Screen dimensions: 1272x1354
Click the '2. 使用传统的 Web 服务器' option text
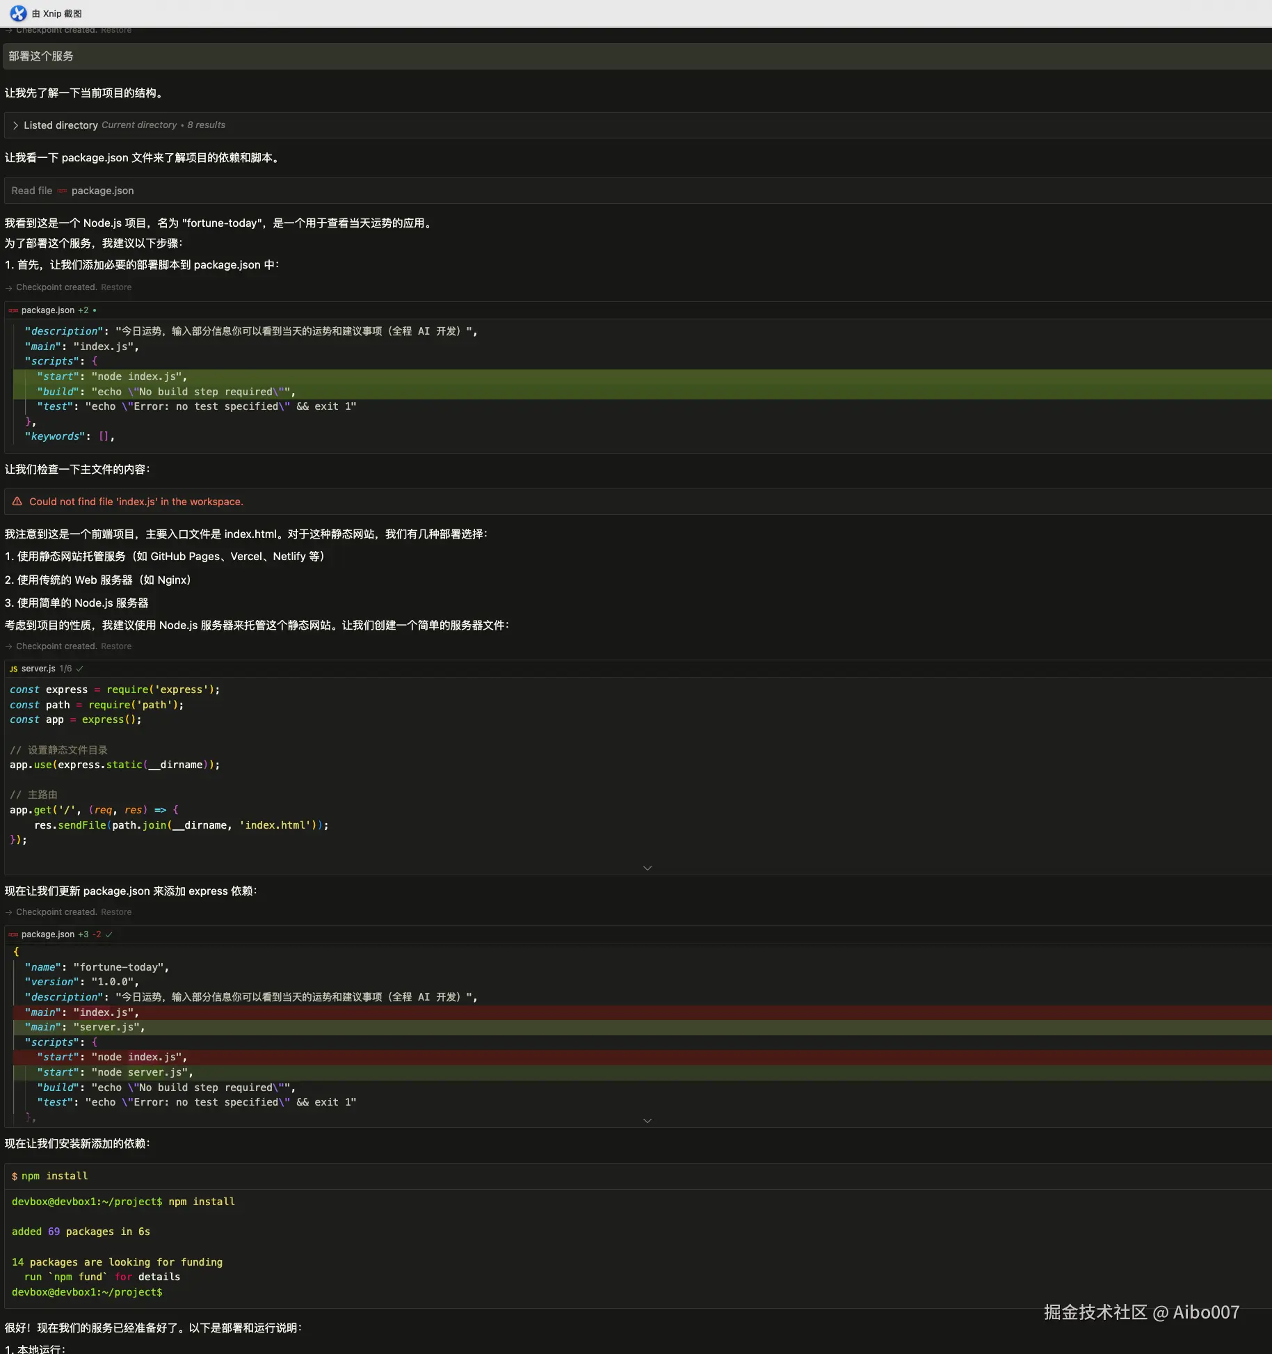pos(98,580)
